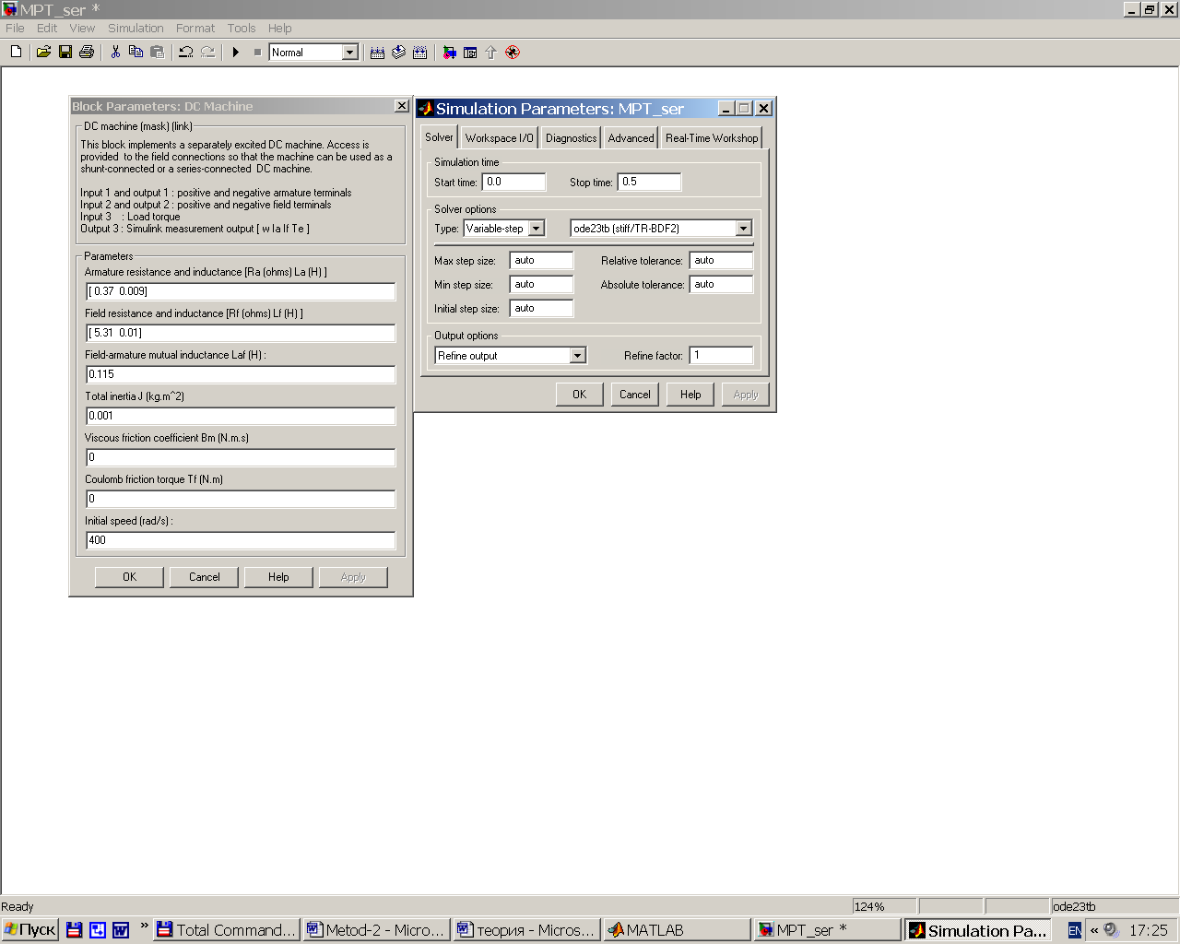Create a new model with toolbar icon
1180x944 pixels.
[x=16, y=53]
